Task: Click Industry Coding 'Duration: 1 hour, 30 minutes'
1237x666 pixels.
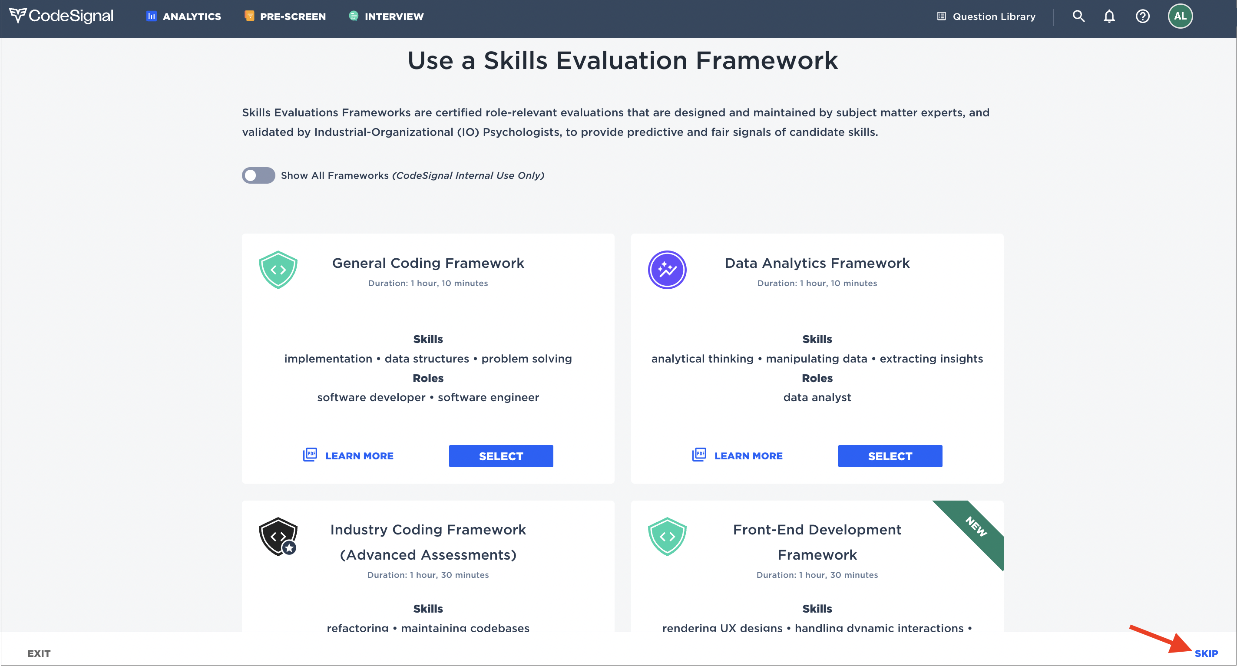Action: 428,575
